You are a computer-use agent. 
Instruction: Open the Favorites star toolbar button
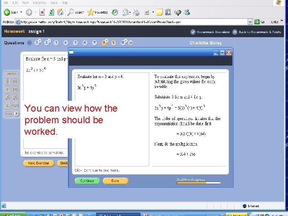(97, 12)
